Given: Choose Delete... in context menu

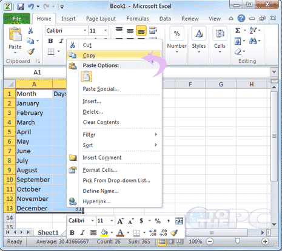Looking at the screenshot, I should point(114,112).
